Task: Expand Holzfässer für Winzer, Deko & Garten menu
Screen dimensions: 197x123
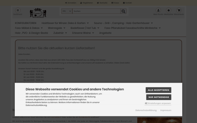Action: coord(65,23)
